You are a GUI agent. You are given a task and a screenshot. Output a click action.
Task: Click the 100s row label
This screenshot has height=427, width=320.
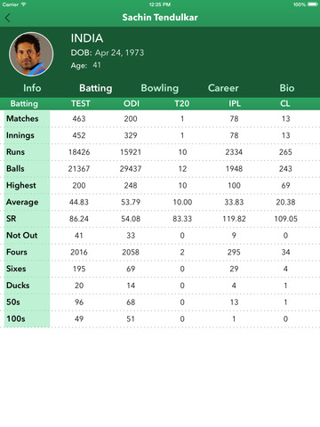pos(16,318)
